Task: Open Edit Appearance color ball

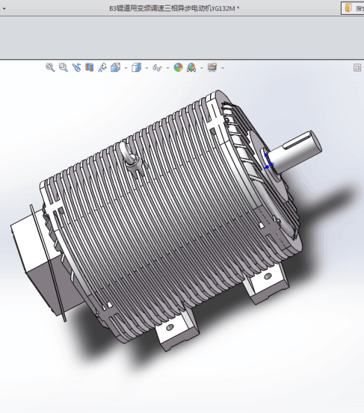Action: pos(178,67)
